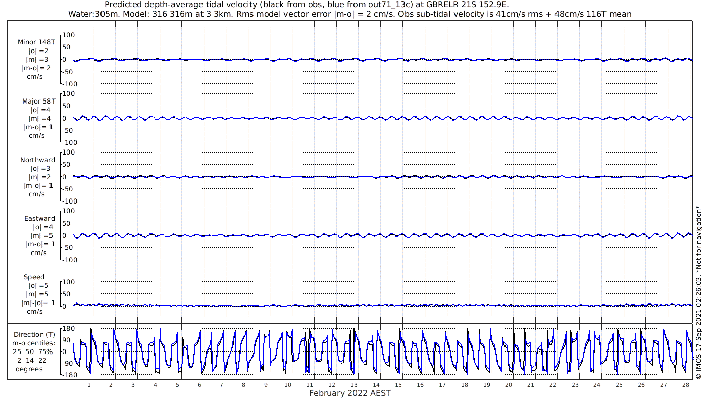
Task: Click the 'Water:305m. Model: 316 316m' subtitle line
Action: click(x=349, y=14)
